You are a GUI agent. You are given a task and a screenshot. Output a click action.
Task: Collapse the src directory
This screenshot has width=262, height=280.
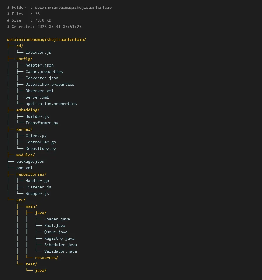click(21, 200)
